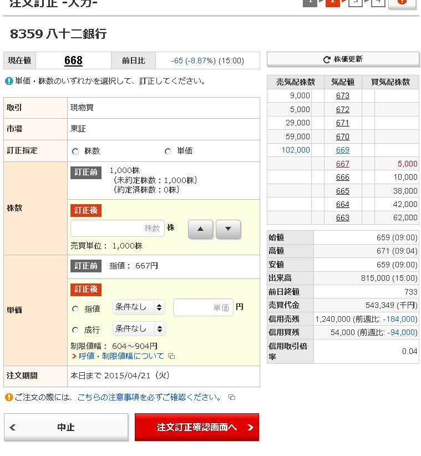Screen dimensions: 421x456
Task: Select the 株数 correction radio button
Action: coord(75,151)
